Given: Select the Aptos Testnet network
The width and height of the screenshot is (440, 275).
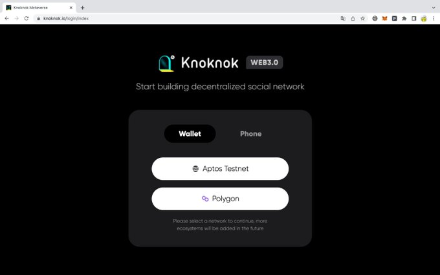Looking at the screenshot, I should [220, 169].
